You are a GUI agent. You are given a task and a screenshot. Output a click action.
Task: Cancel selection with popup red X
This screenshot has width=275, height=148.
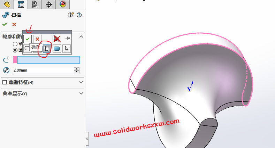click(37, 39)
